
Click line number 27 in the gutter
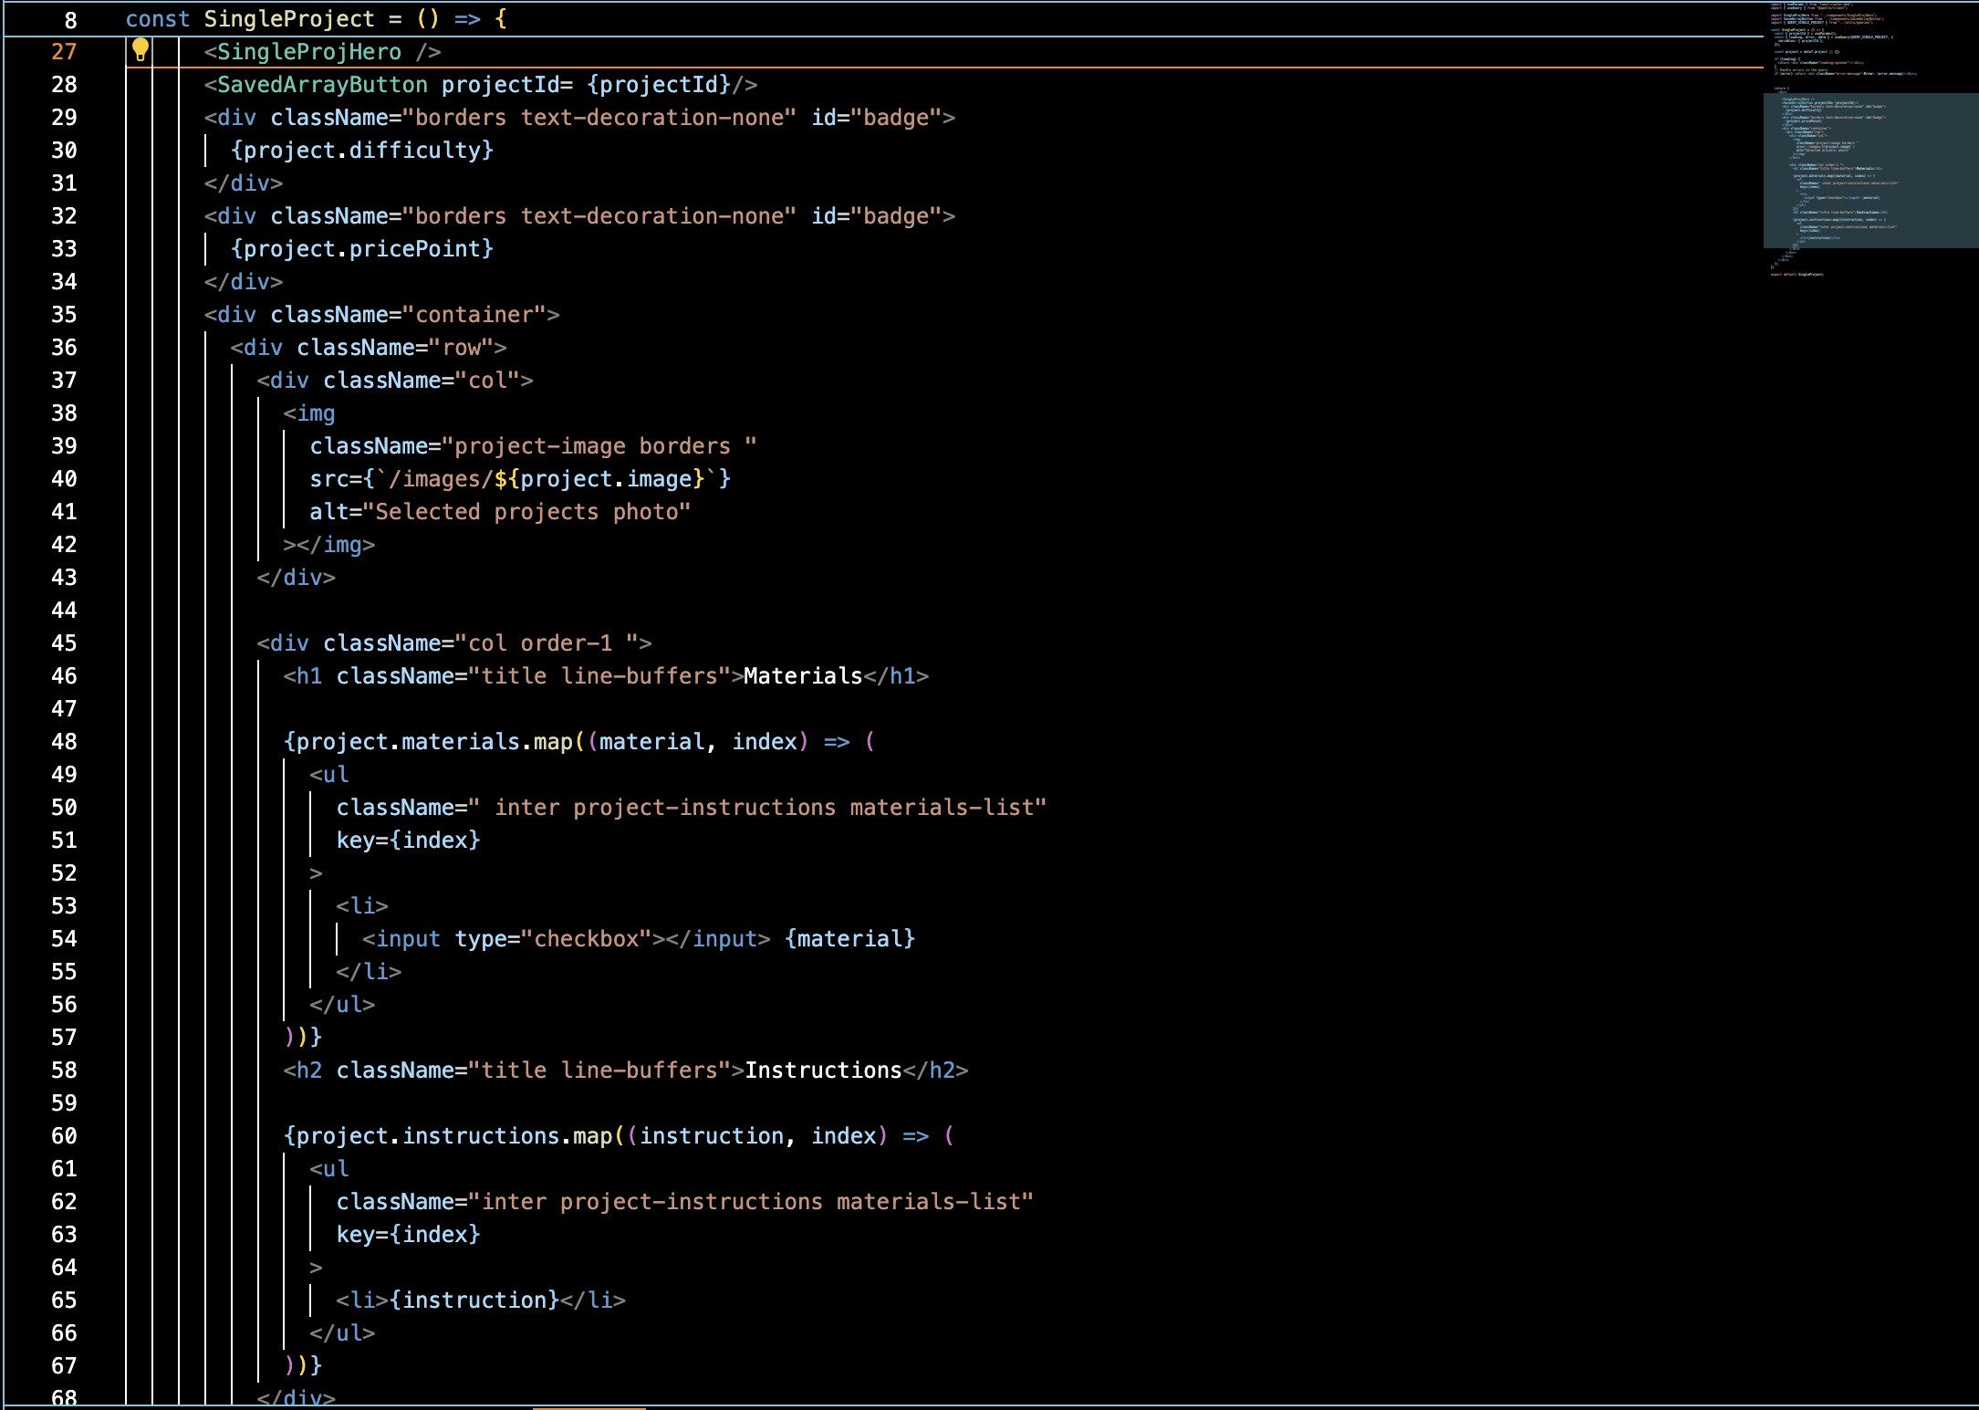click(x=63, y=52)
